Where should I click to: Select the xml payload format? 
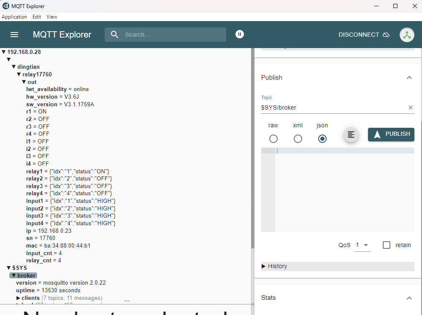pyautogui.click(x=298, y=139)
